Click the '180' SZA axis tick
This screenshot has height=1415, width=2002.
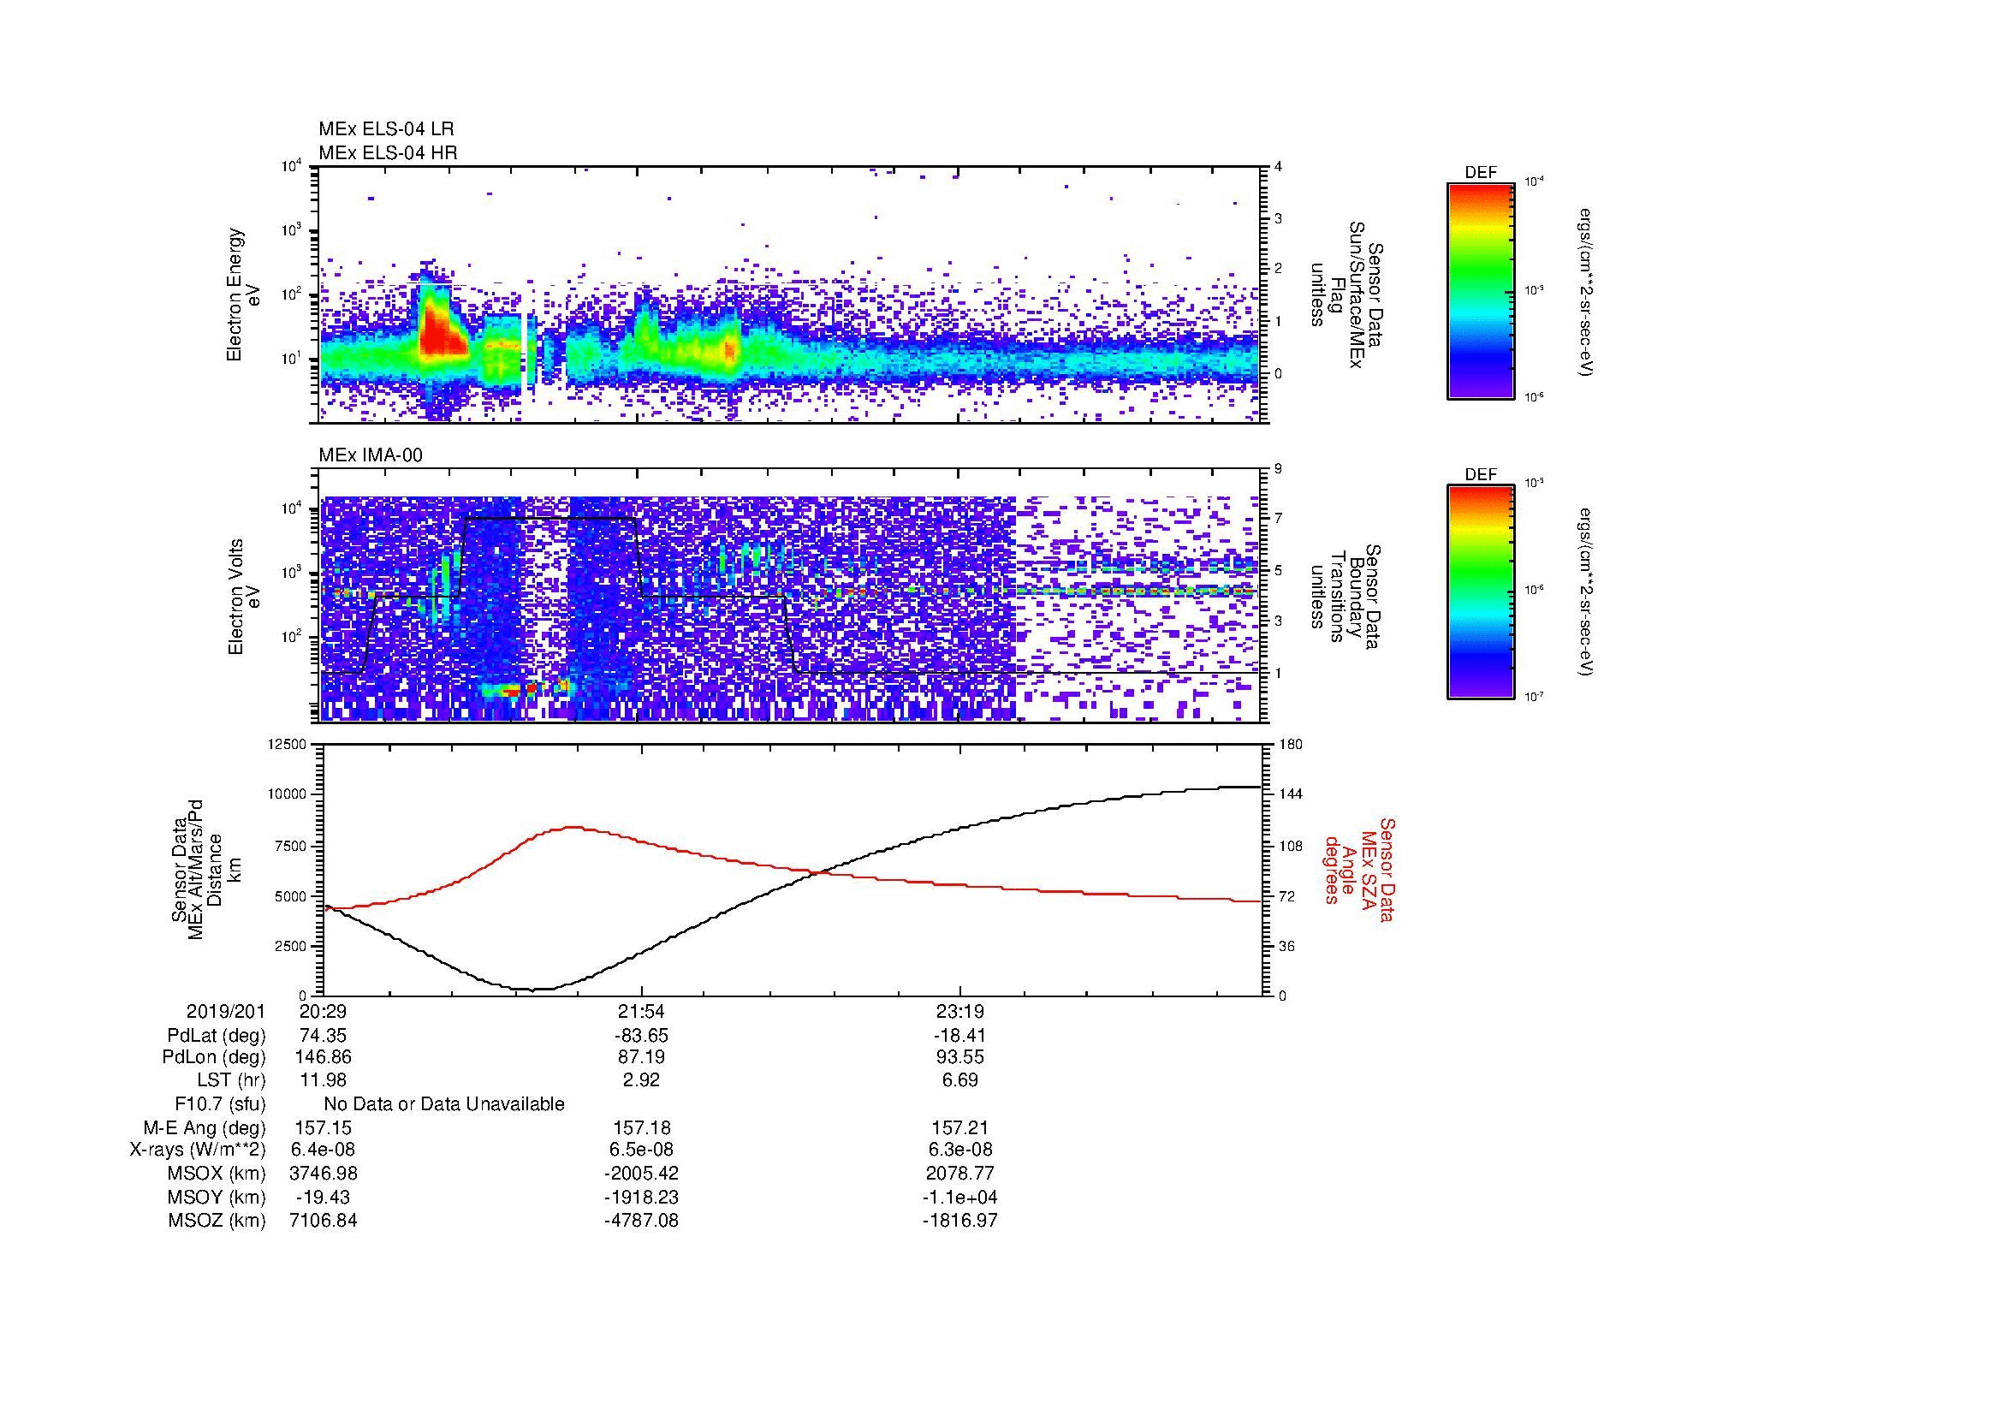(1291, 744)
